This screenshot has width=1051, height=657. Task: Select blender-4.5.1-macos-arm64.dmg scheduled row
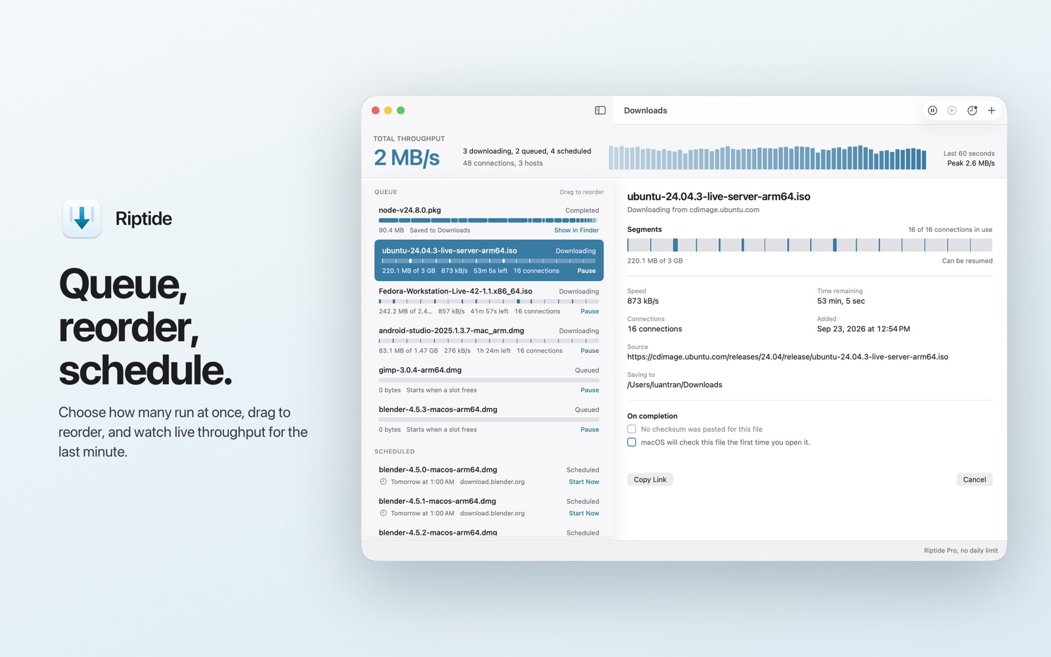tap(489, 507)
